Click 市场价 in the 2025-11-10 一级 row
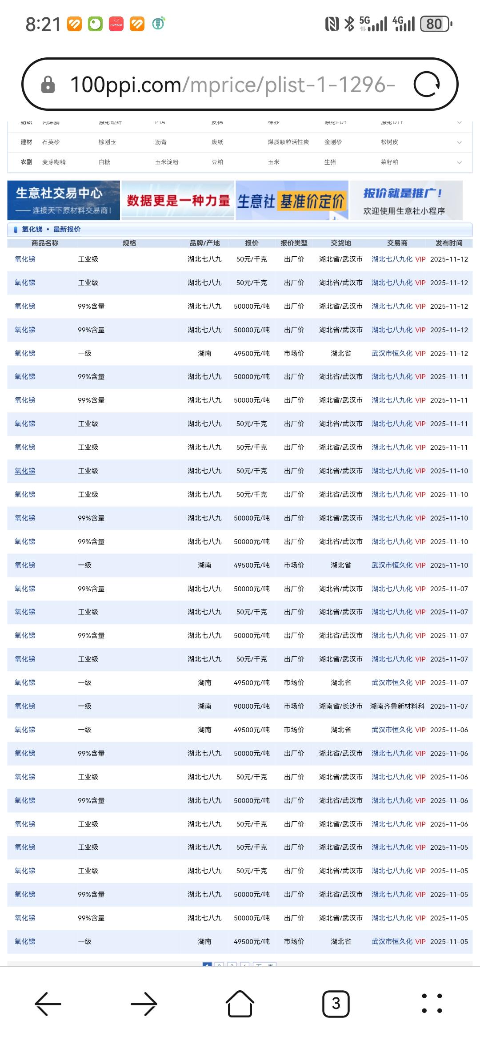 click(294, 565)
